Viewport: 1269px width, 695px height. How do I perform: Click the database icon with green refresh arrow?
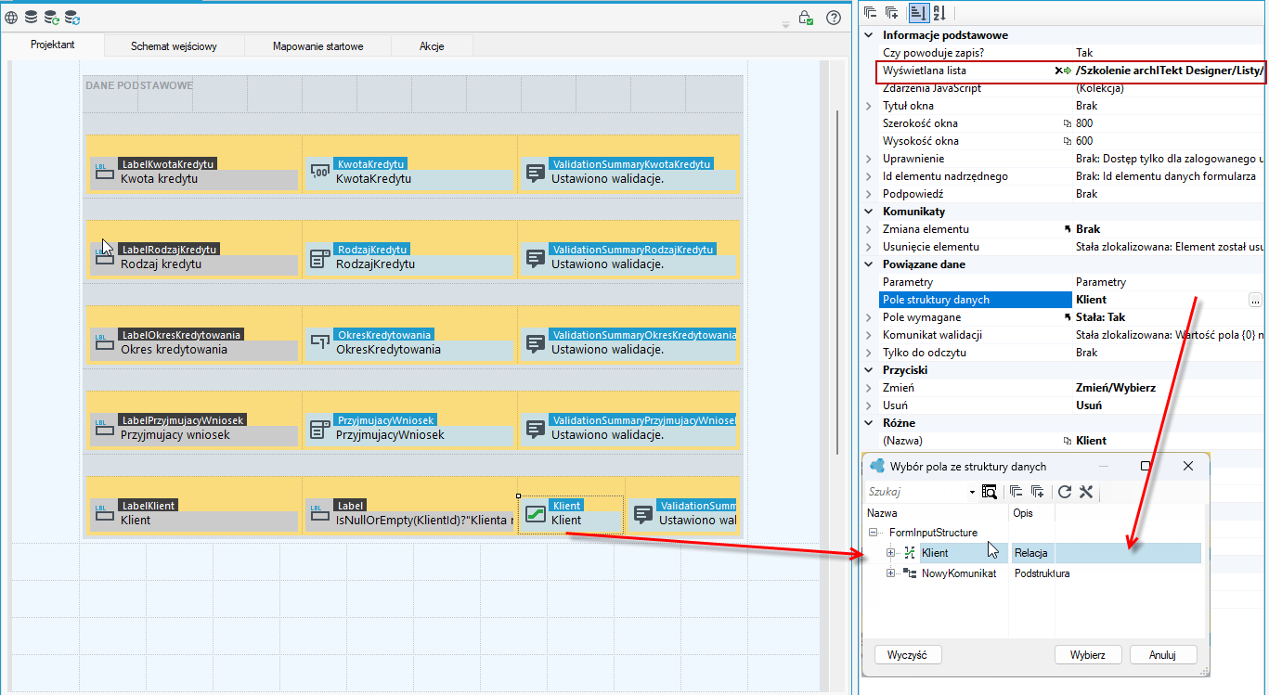[52, 17]
